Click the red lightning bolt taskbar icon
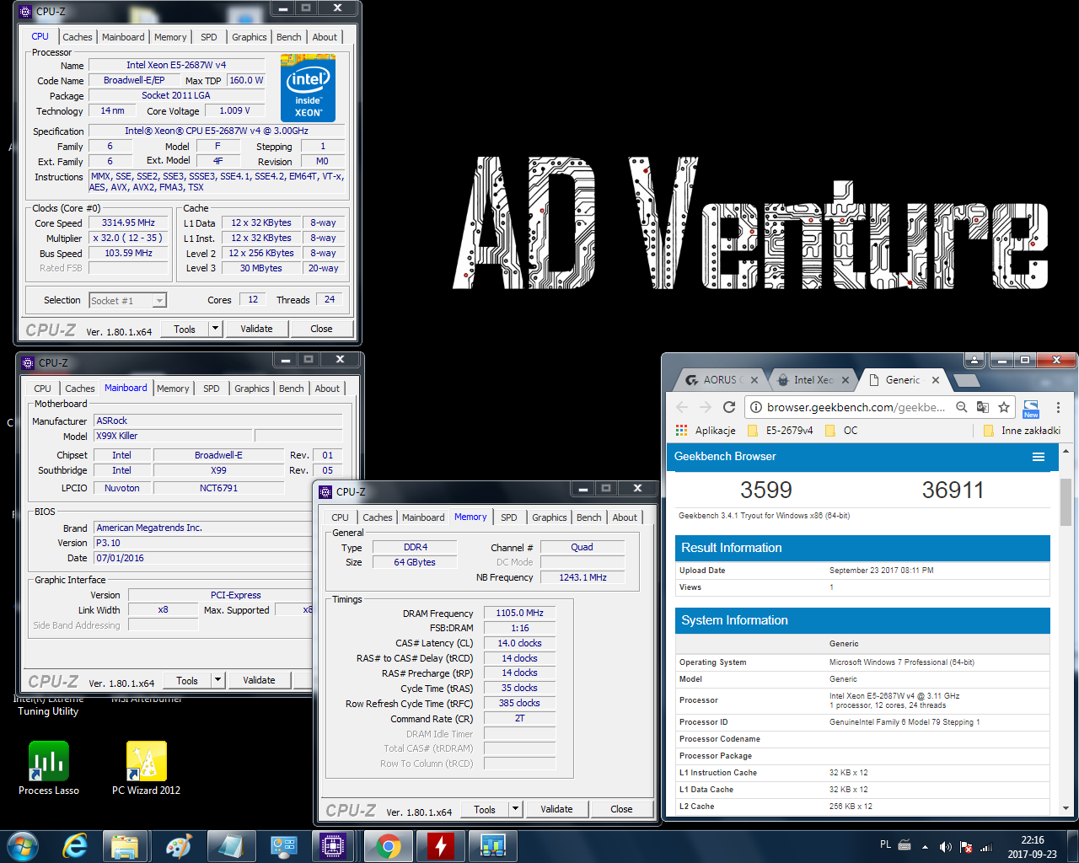Image resolution: width=1079 pixels, height=863 pixels. [x=441, y=845]
